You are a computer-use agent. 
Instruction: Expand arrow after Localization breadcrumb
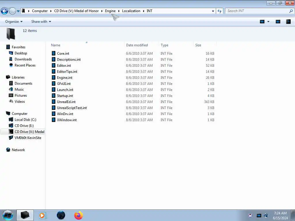143,11
